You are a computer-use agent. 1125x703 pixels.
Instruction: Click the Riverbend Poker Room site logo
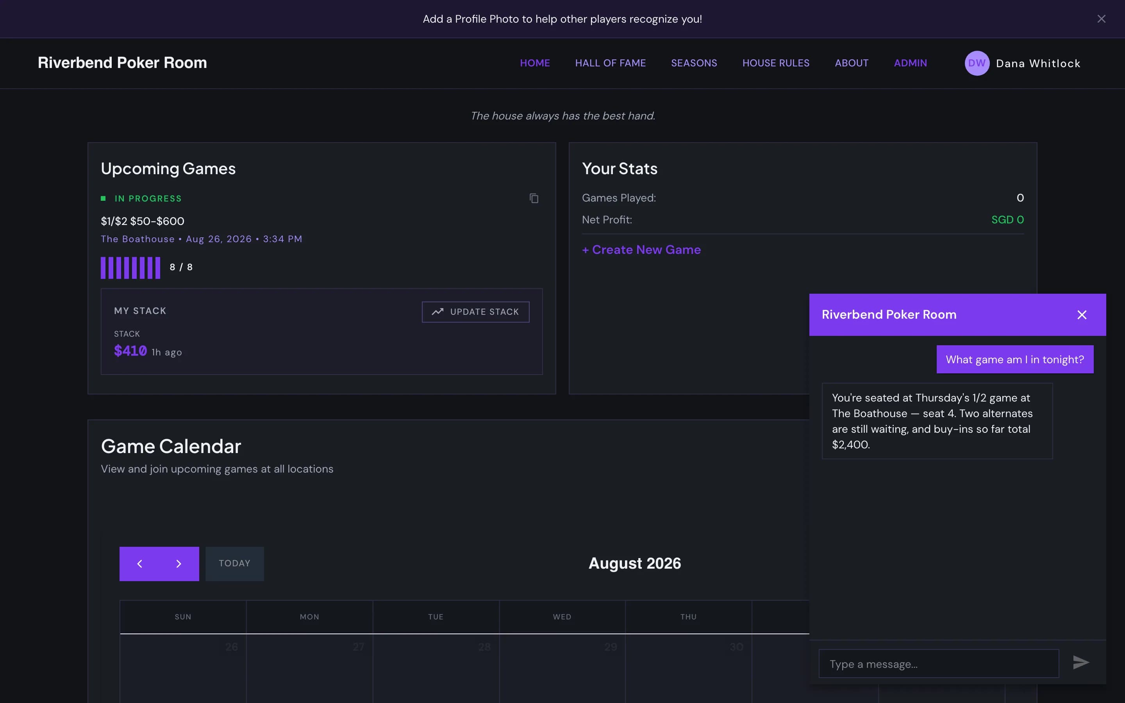122,63
